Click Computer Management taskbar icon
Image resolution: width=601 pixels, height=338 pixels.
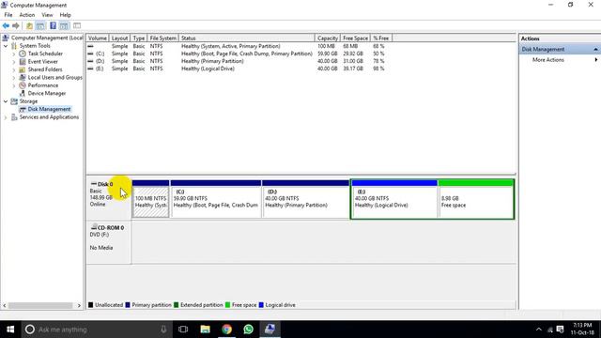(270, 330)
